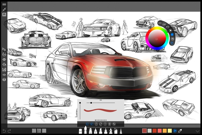Expand the color wheel menu lines

[160, 23]
